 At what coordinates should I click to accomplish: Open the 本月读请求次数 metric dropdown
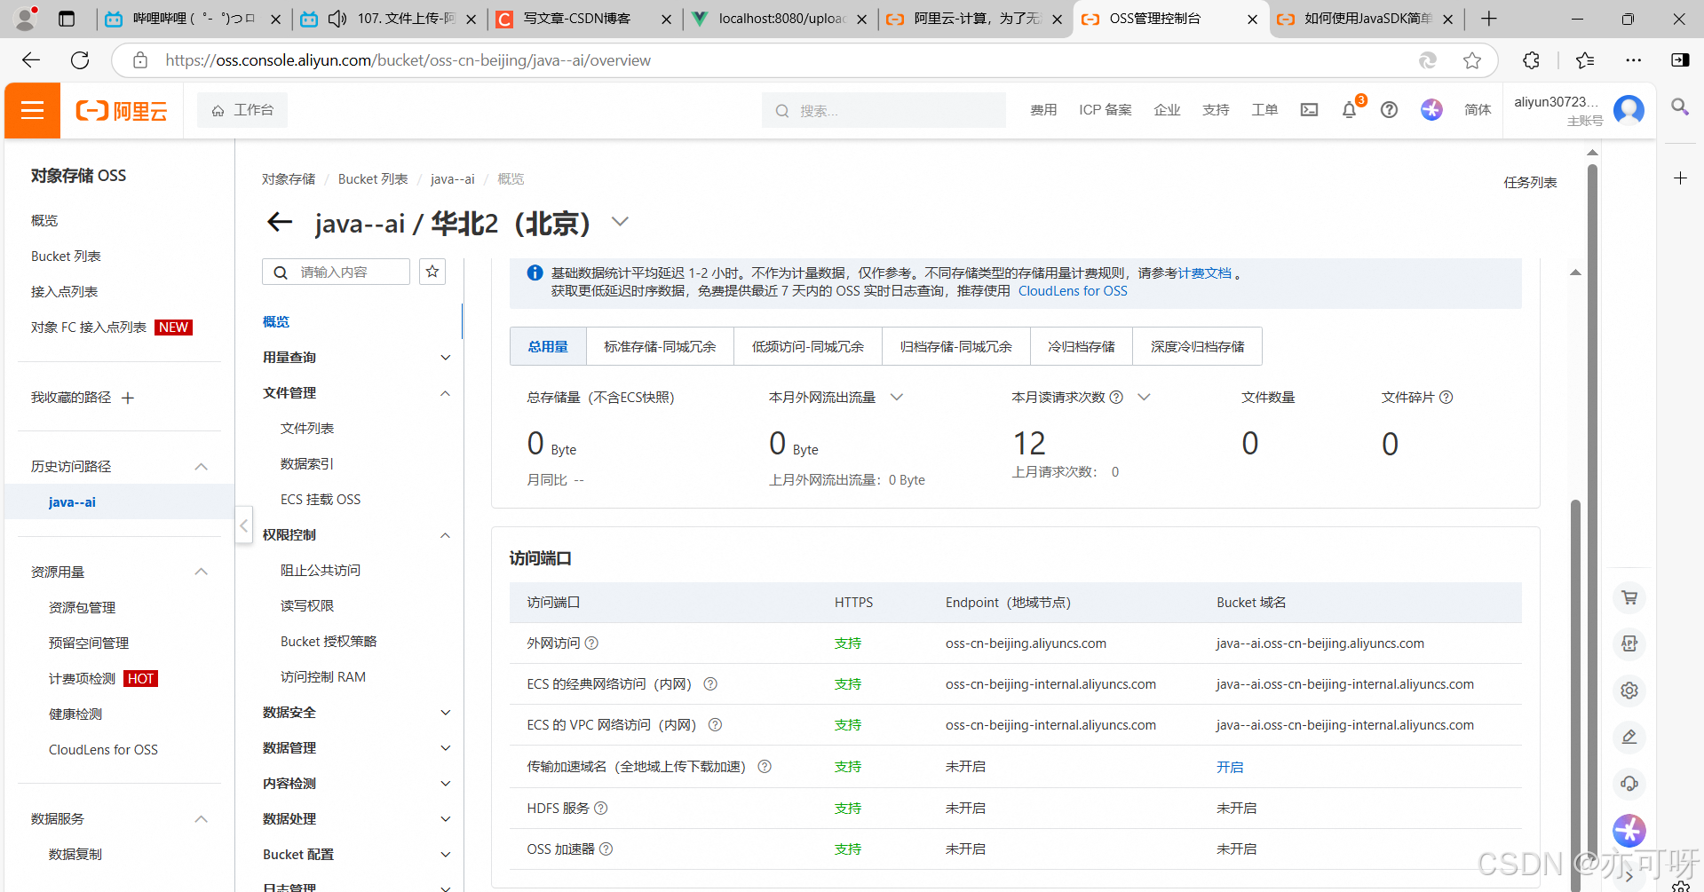1144,397
